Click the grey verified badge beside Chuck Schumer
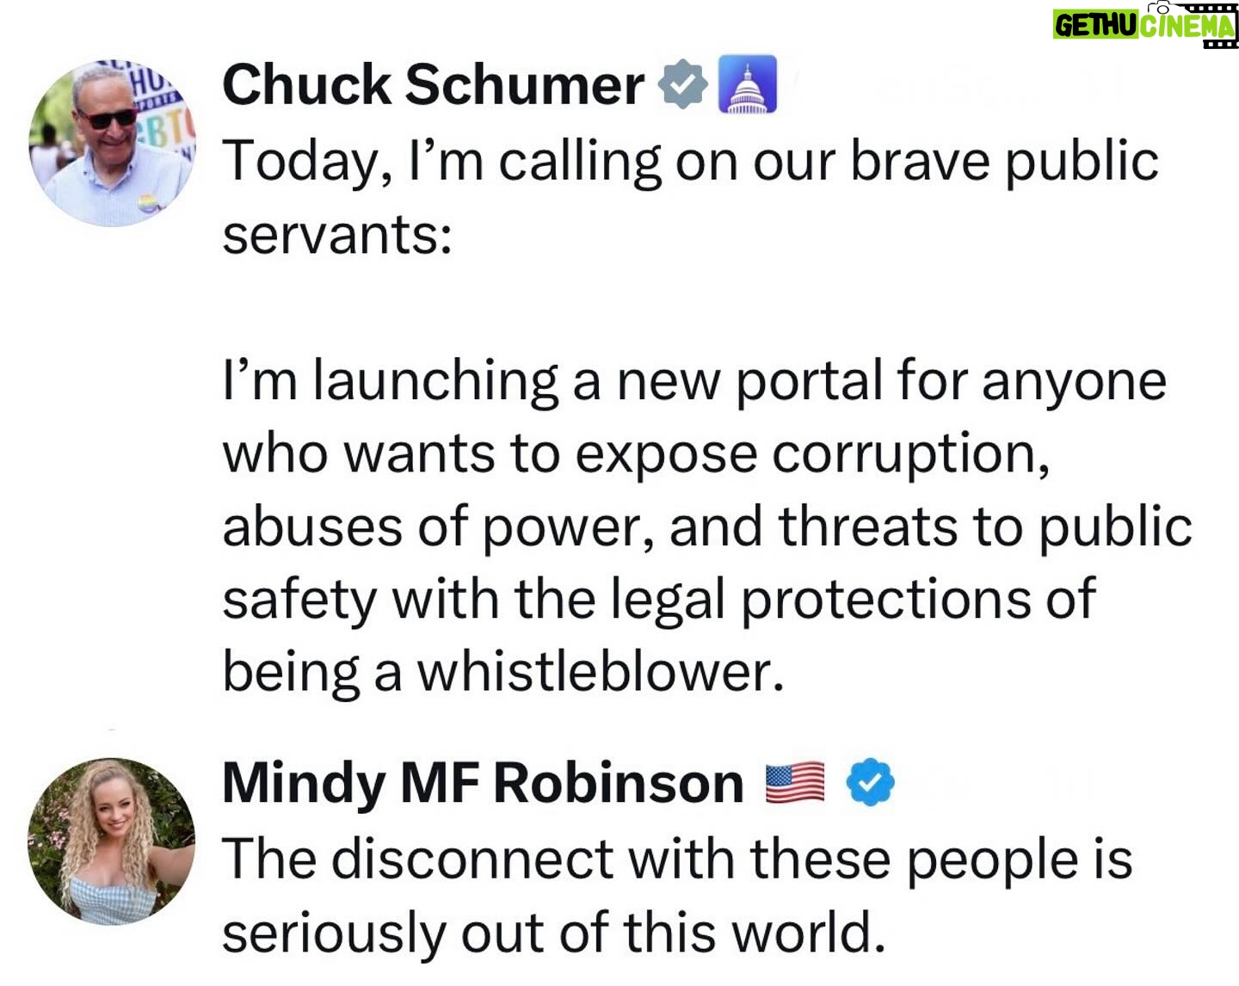 click(x=682, y=84)
